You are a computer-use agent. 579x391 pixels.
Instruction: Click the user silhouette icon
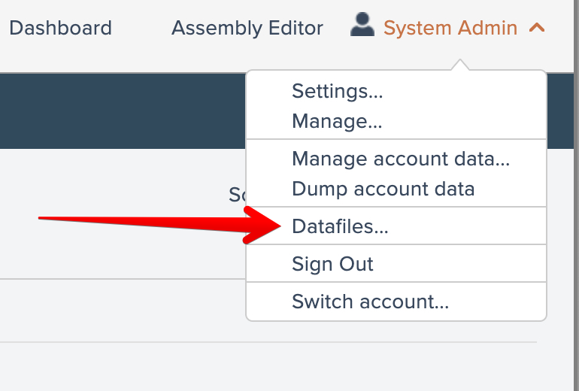pos(362,26)
